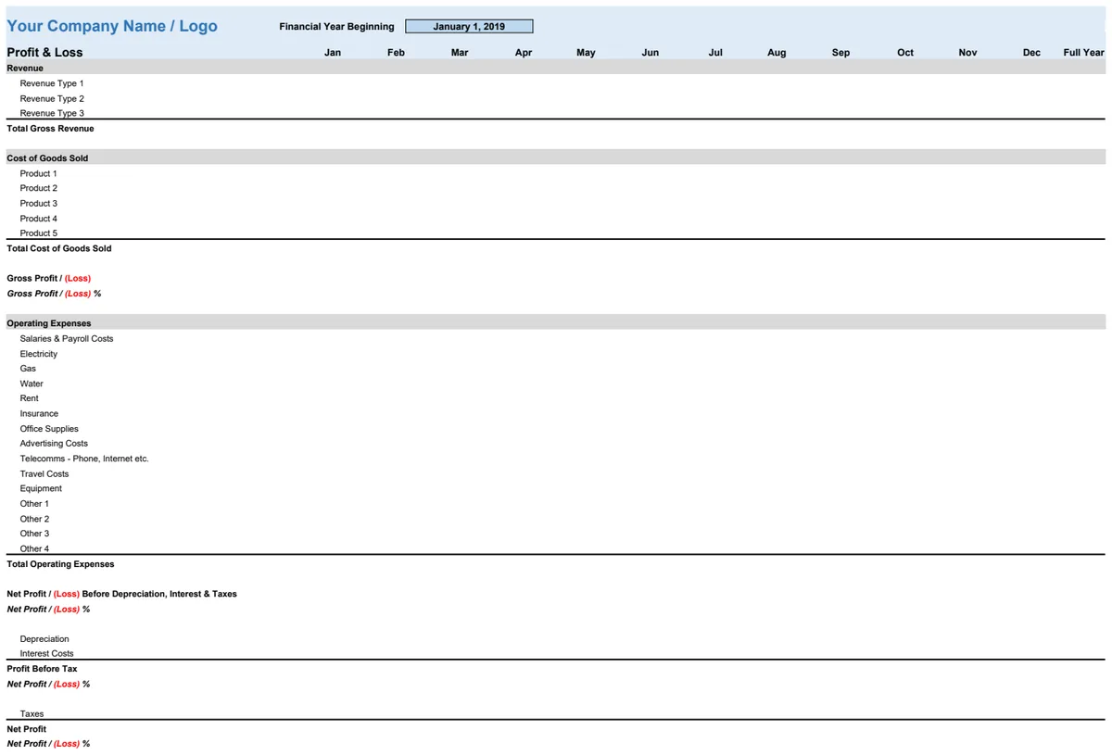Click the Total Cost of Goods Sold label
The height and width of the screenshot is (755, 1112).
pyautogui.click(x=59, y=248)
